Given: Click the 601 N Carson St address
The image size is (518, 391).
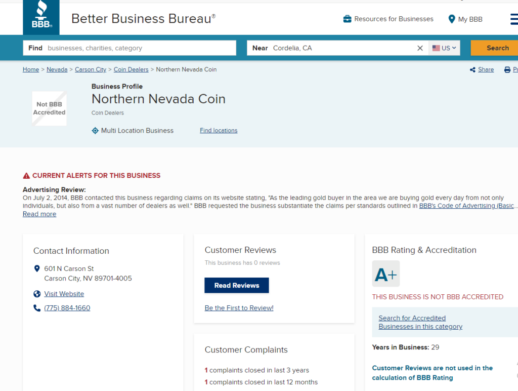Looking at the screenshot, I should coord(88,273).
